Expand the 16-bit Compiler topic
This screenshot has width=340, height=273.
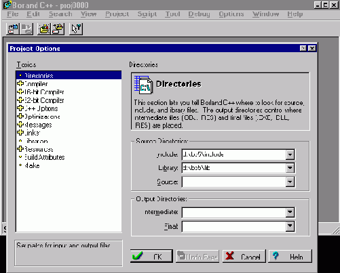(x=20, y=91)
